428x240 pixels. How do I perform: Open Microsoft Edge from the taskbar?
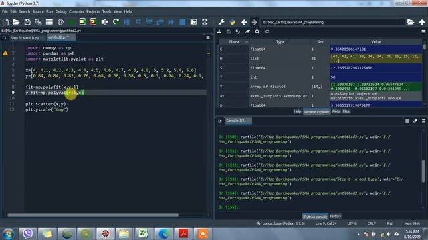pos(163,234)
